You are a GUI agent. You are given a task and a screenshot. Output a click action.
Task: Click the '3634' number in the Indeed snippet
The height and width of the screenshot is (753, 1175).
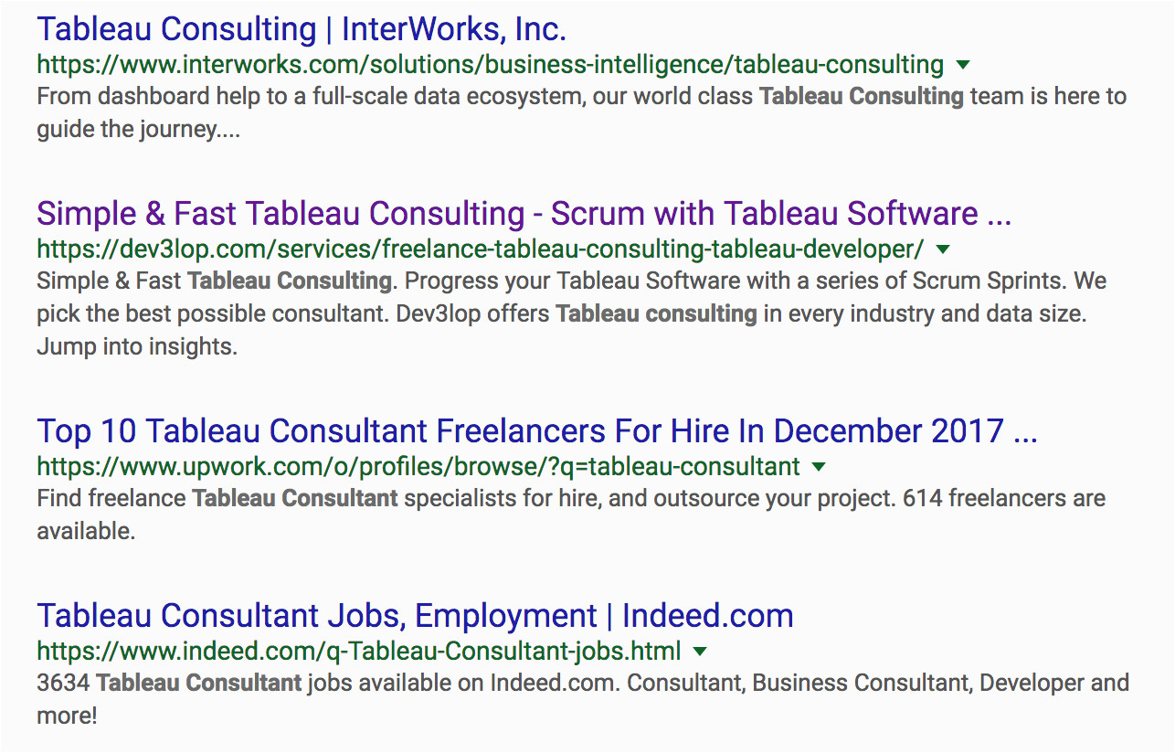(x=63, y=683)
